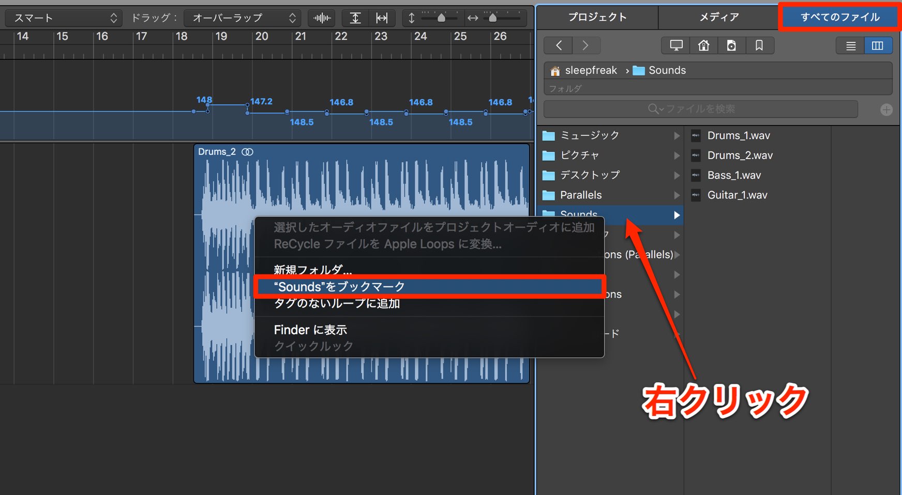Select the Parallels folder
Image resolution: width=902 pixels, height=495 pixels.
click(x=610, y=195)
